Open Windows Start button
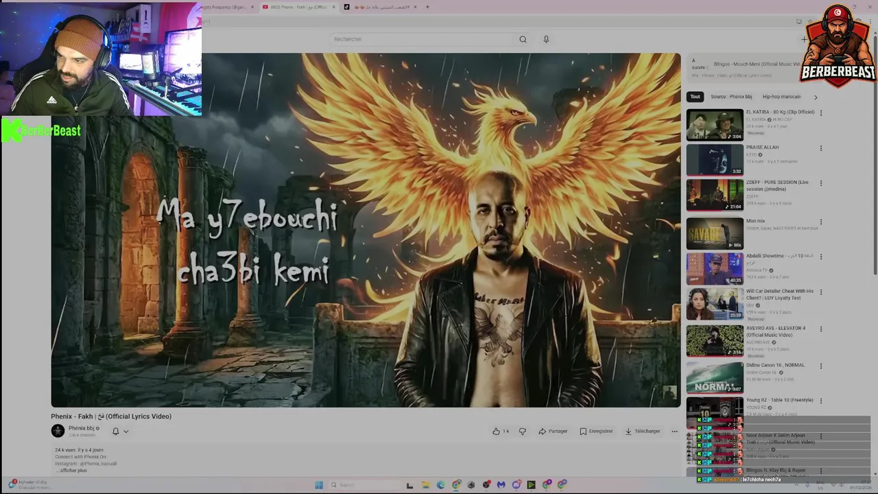Image resolution: width=878 pixels, height=494 pixels. (319, 485)
